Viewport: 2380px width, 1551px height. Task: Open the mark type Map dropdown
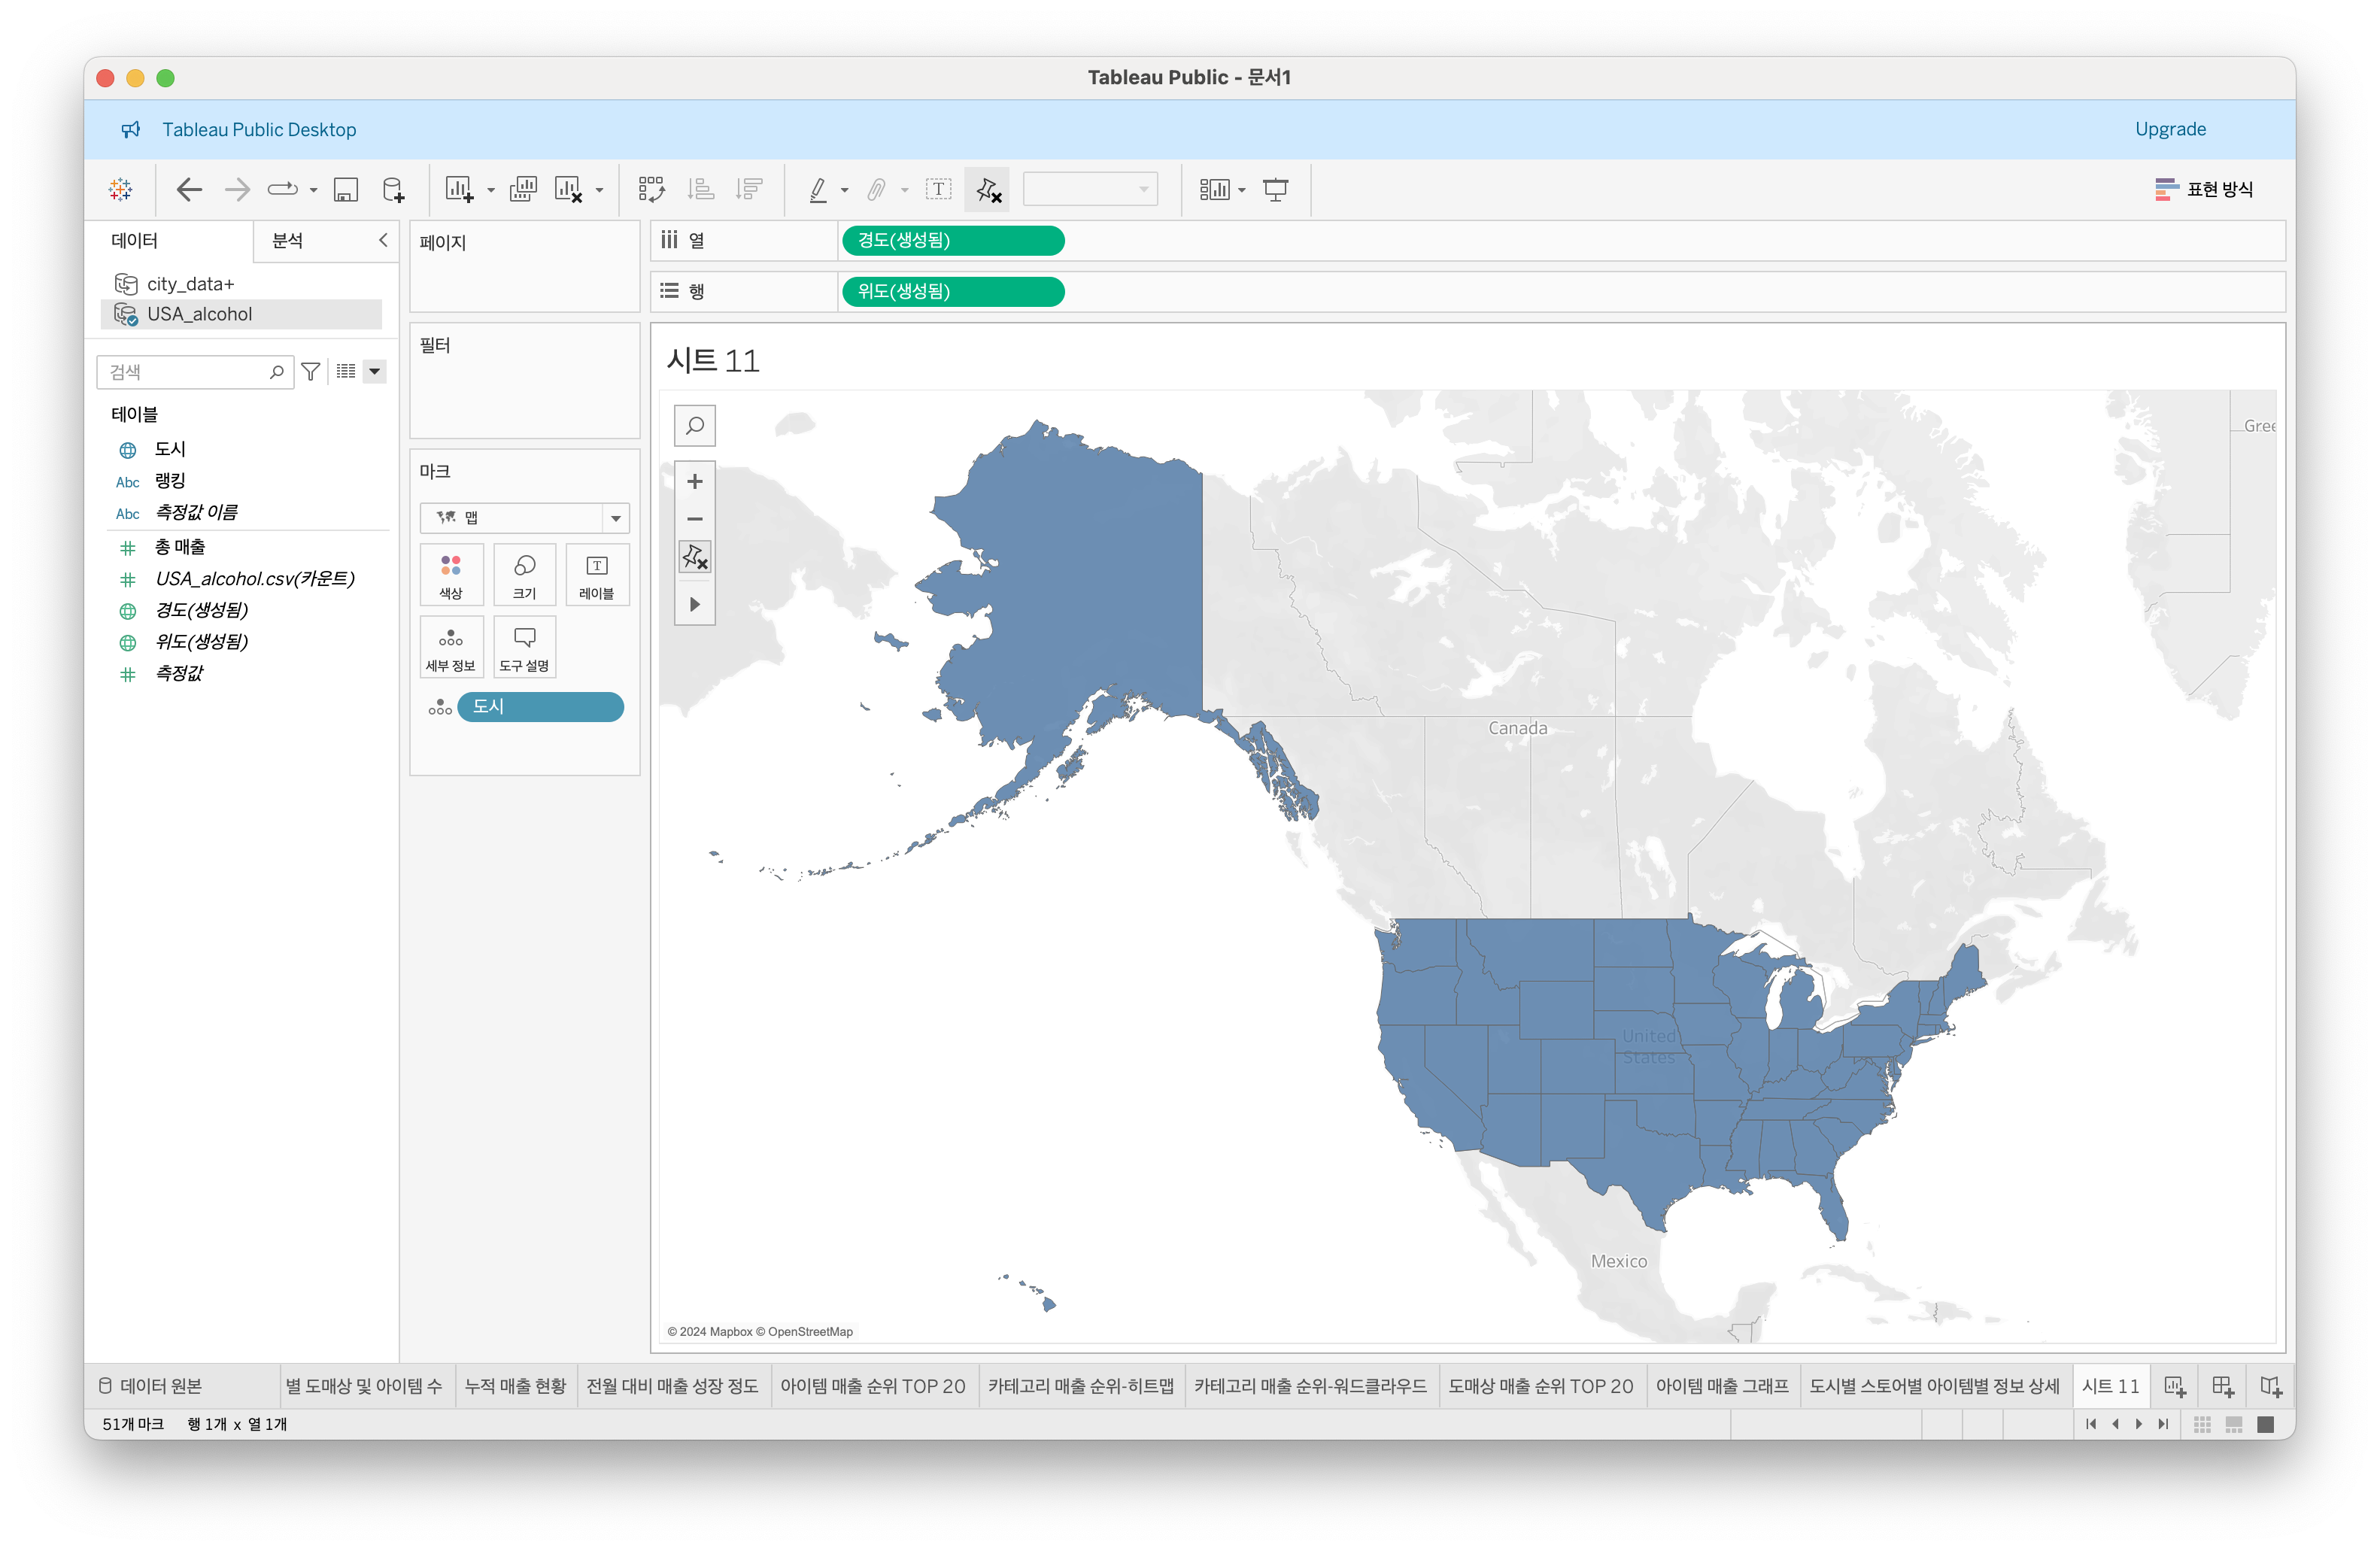[524, 517]
